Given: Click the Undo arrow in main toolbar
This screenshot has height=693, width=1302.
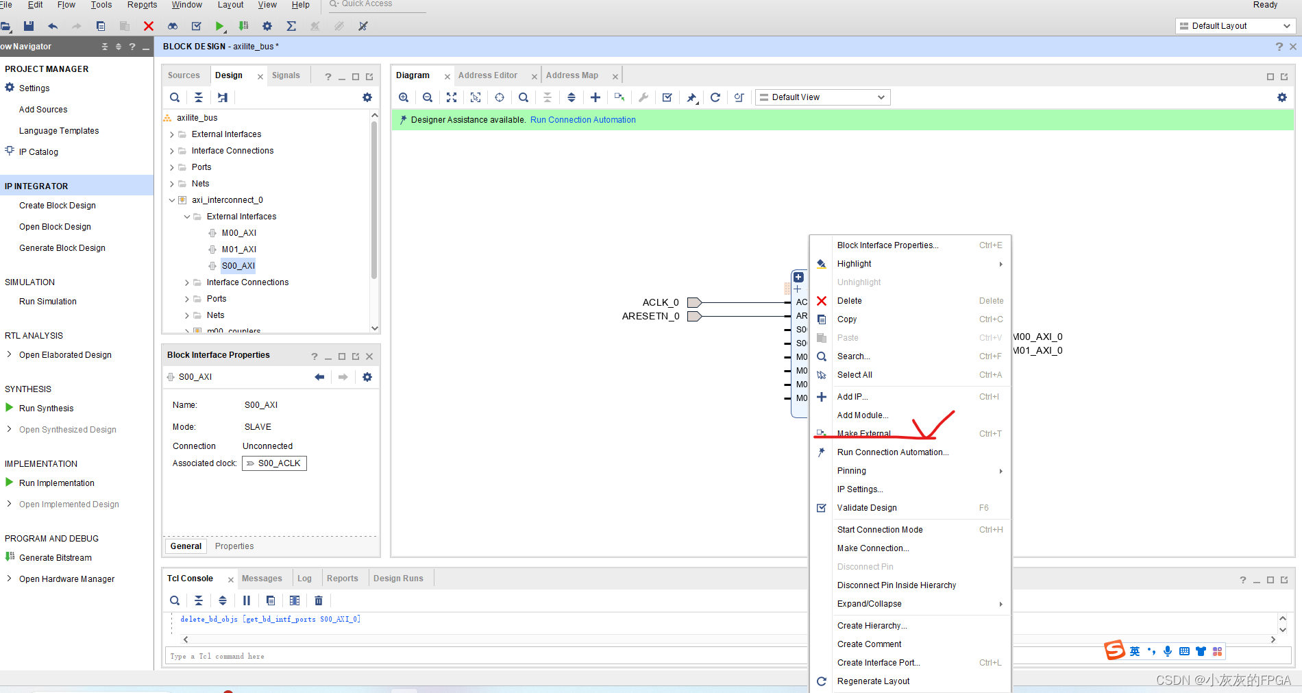Looking at the screenshot, I should [53, 26].
